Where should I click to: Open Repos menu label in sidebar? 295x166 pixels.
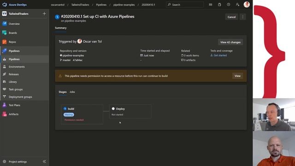coord(12,42)
